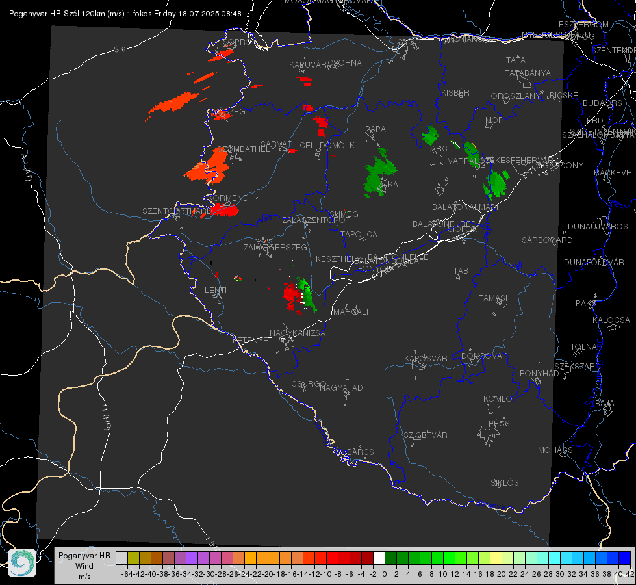
Task: Pick the white swatch between -2 and 0
Action: point(379,558)
